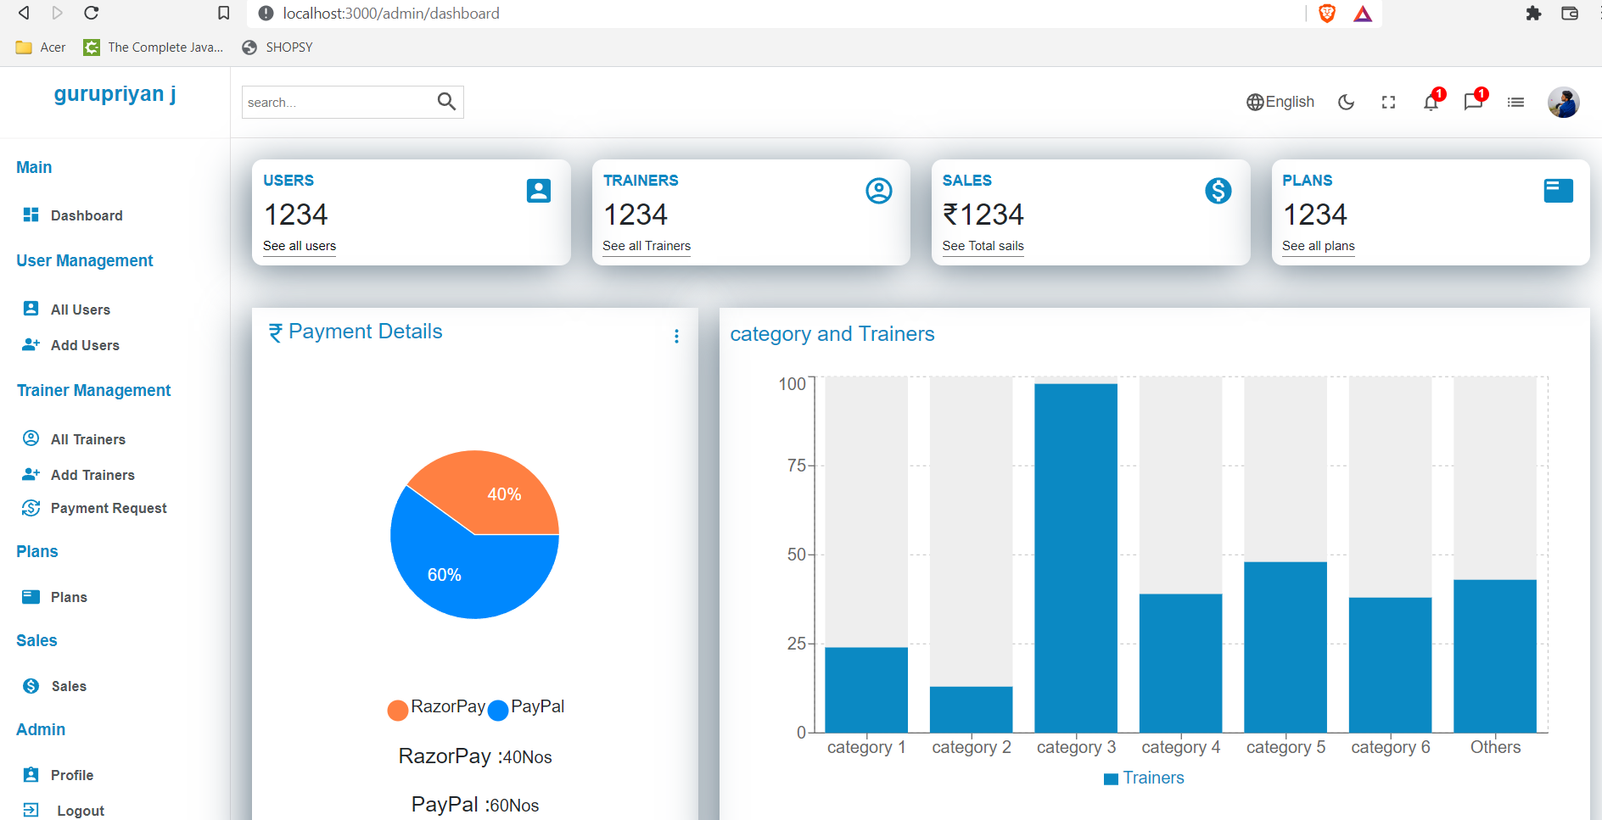The image size is (1602, 820).
Task: Click the notifications bell icon
Action: 1431,103
